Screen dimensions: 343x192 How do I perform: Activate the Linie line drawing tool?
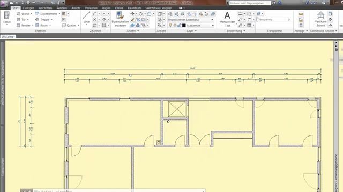(86, 18)
